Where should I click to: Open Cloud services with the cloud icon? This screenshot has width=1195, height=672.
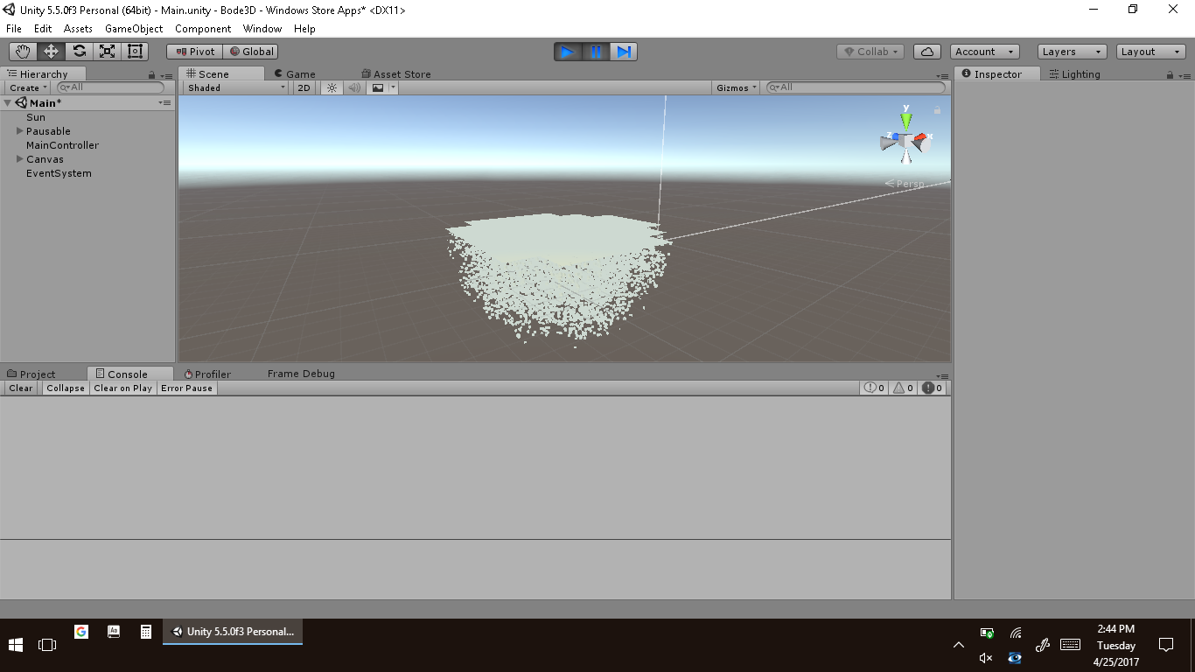[x=927, y=52]
